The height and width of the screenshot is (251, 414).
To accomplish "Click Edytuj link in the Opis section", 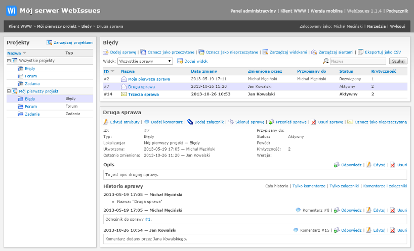I will 379,165.
